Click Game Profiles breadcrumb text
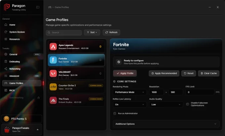Viewport: 225px width, 136px height. point(62,7)
